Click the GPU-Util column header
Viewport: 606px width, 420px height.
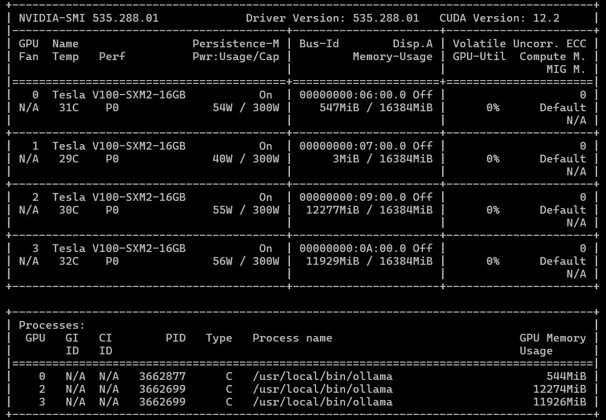coord(479,56)
